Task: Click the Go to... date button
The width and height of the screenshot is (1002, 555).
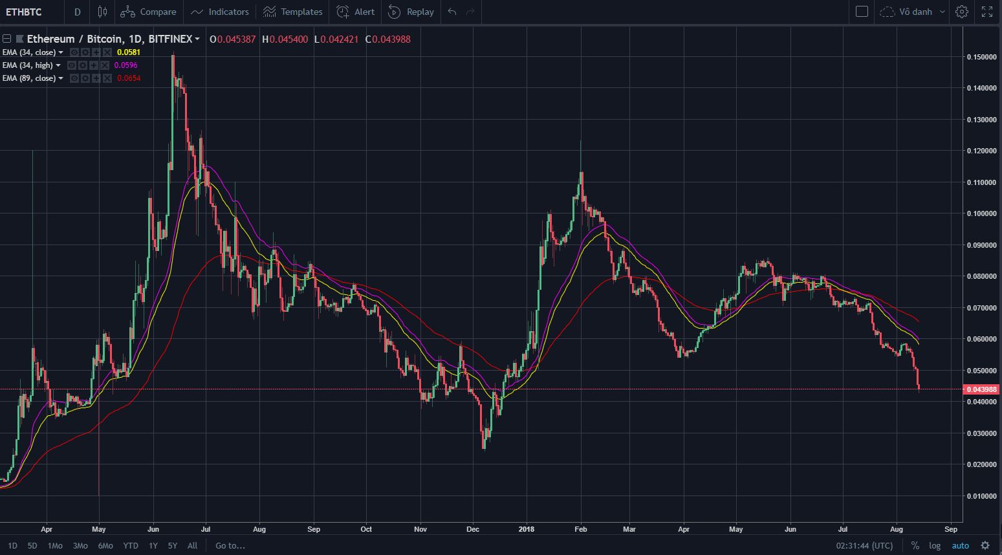Action: (230, 545)
